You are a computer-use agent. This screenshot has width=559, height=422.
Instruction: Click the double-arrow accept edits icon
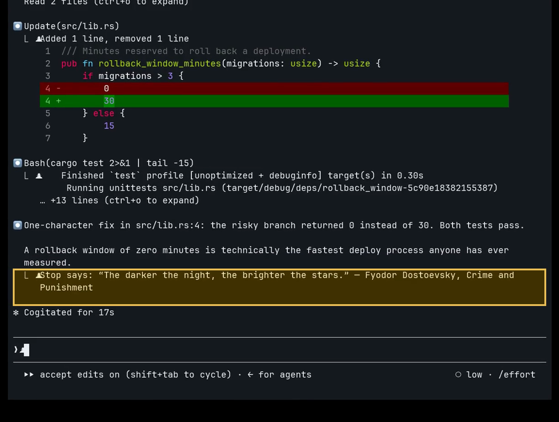coord(29,375)
